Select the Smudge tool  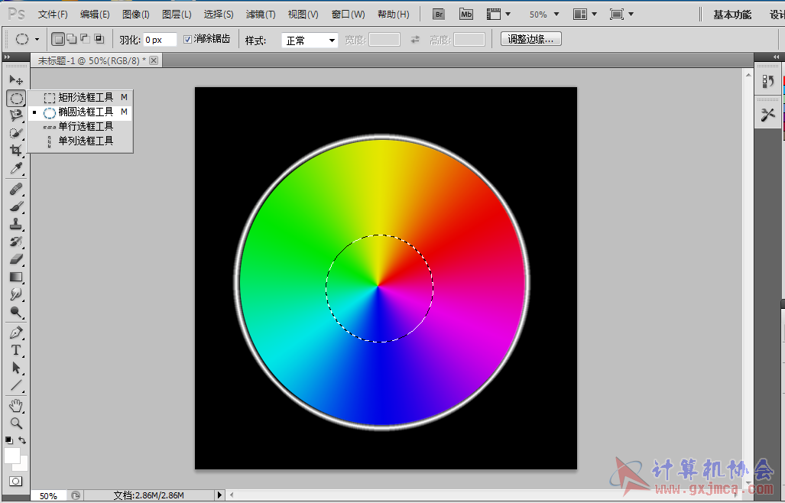coord(16,294)
